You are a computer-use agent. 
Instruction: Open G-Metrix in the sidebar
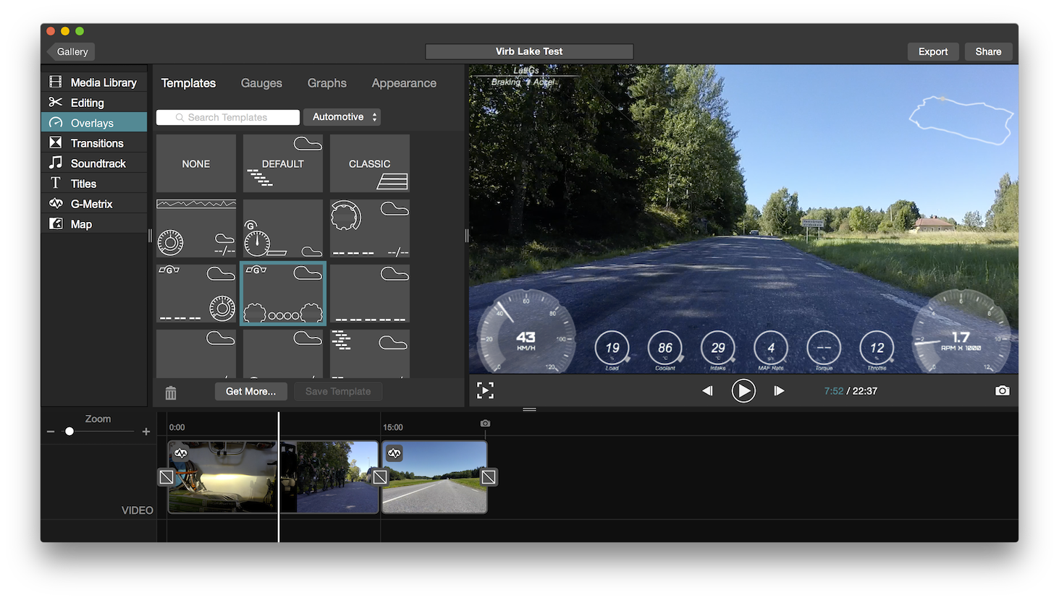pyautogui.click(x=91, y=204)
